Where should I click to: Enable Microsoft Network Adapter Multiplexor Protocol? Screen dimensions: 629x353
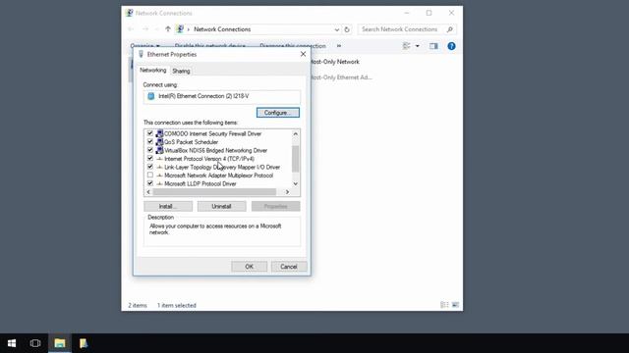150,176
